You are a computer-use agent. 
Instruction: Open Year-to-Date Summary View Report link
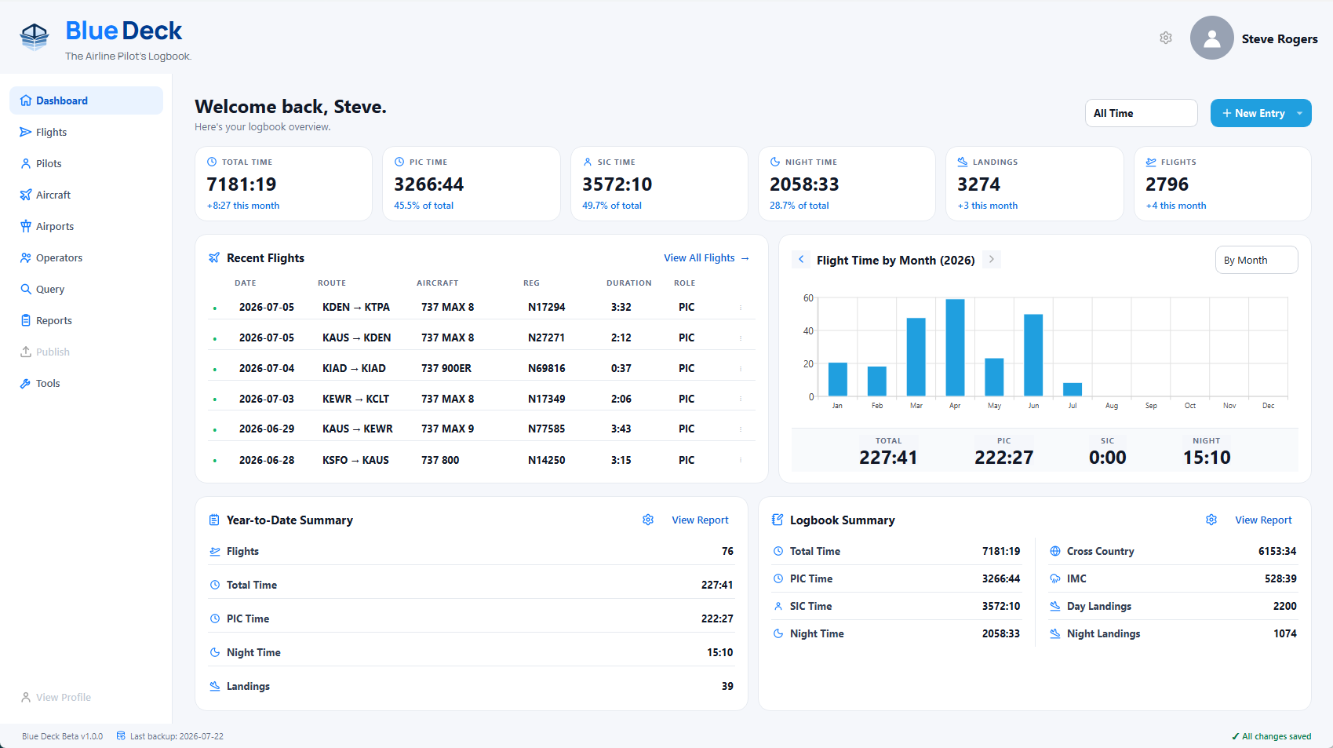(x=700, y=520)
